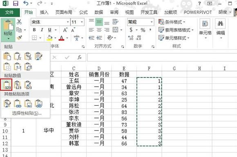Click the formula bar input field
This screenshot has height=157, width=237.
(162, 57)
